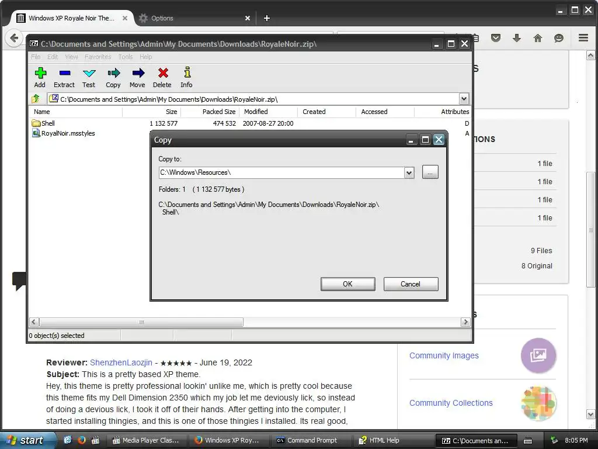Click horizontal scrollbar left arrow in 7-Zip
The height and width of the screenshot is (449, 598).
click(x=33, y=322)
